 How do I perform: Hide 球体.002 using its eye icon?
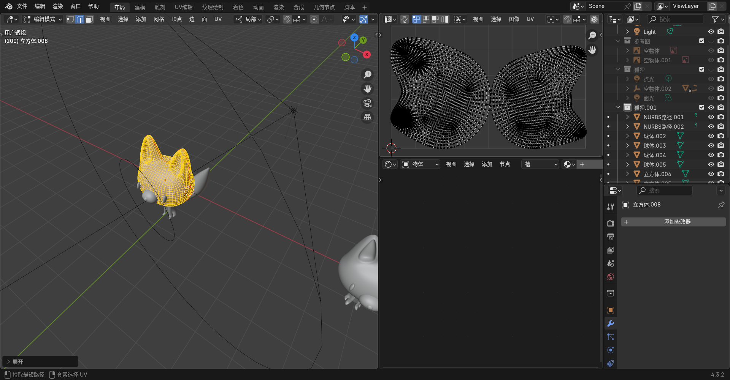click(711, 136)
